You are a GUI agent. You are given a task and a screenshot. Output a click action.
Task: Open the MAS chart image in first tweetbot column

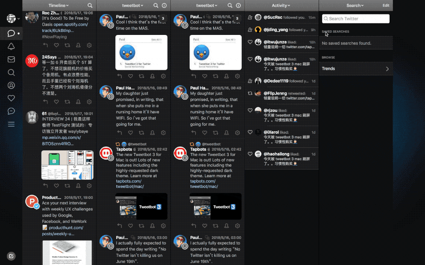(x=141, y=52)
